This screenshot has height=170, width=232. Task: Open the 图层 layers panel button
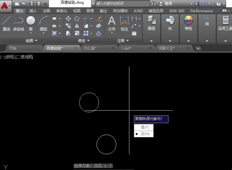[152, 23]
